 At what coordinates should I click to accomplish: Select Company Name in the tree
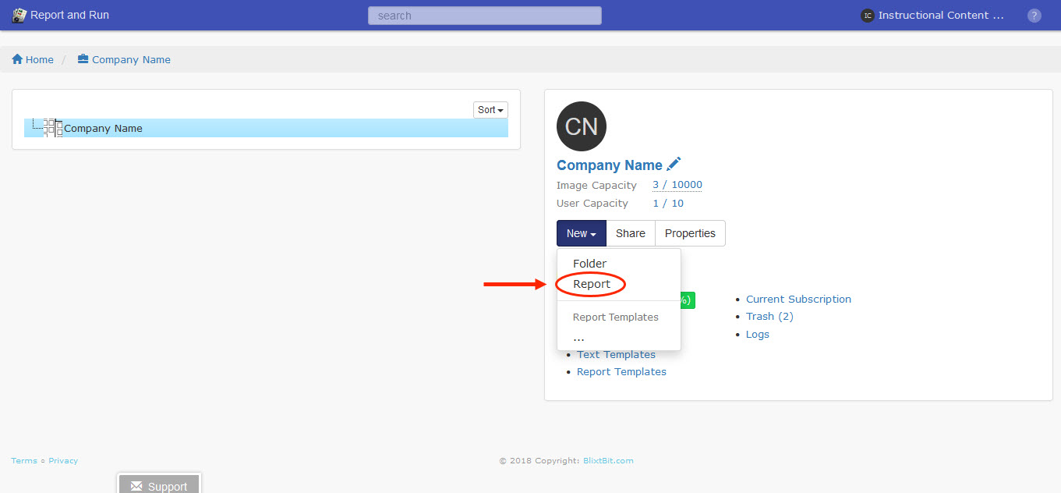103,129
